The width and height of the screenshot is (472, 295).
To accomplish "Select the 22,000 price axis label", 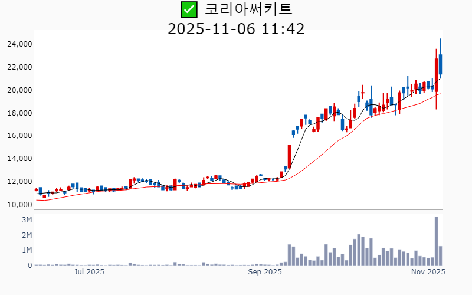I will click(x=19, y=67).
